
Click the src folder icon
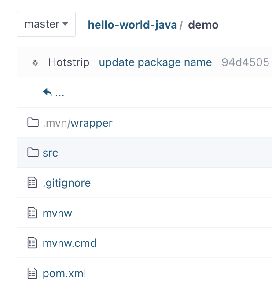point(33,152)
